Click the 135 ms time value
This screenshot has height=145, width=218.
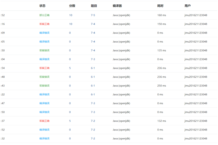click(162, 50)
